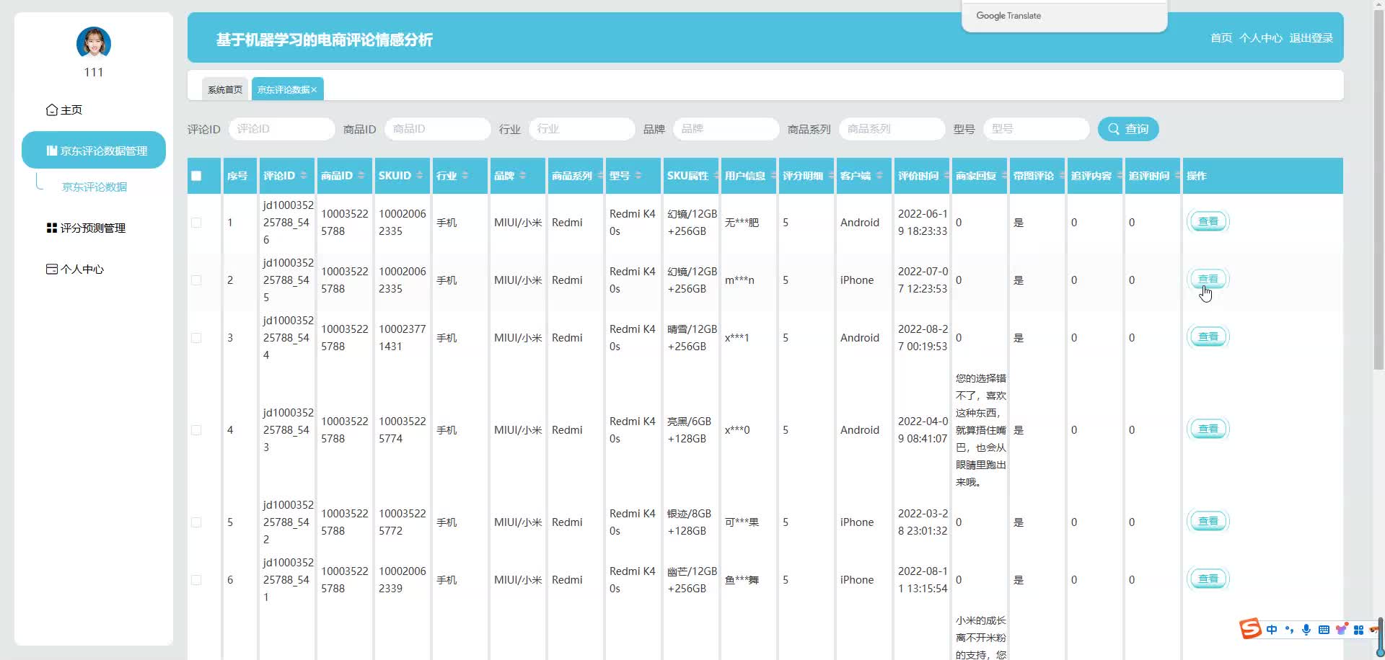Select the checkbox for row 6
The image size is (1385, 660).
coord(196,580)
